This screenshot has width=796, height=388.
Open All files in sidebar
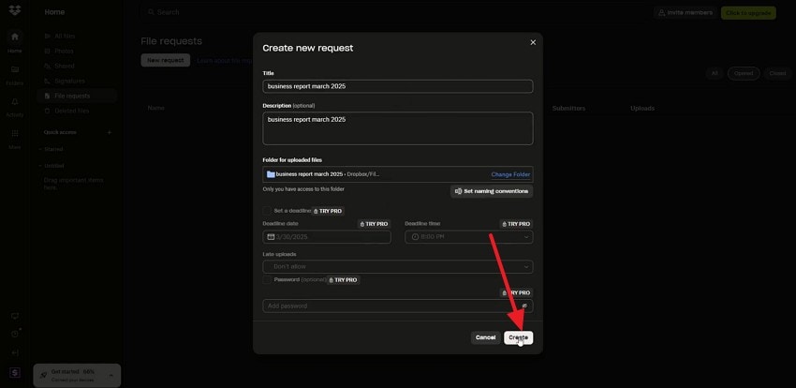[x=76, y=36]
